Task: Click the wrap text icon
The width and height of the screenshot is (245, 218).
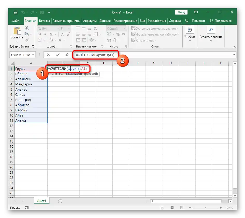Action: click(x=96, y=28)
